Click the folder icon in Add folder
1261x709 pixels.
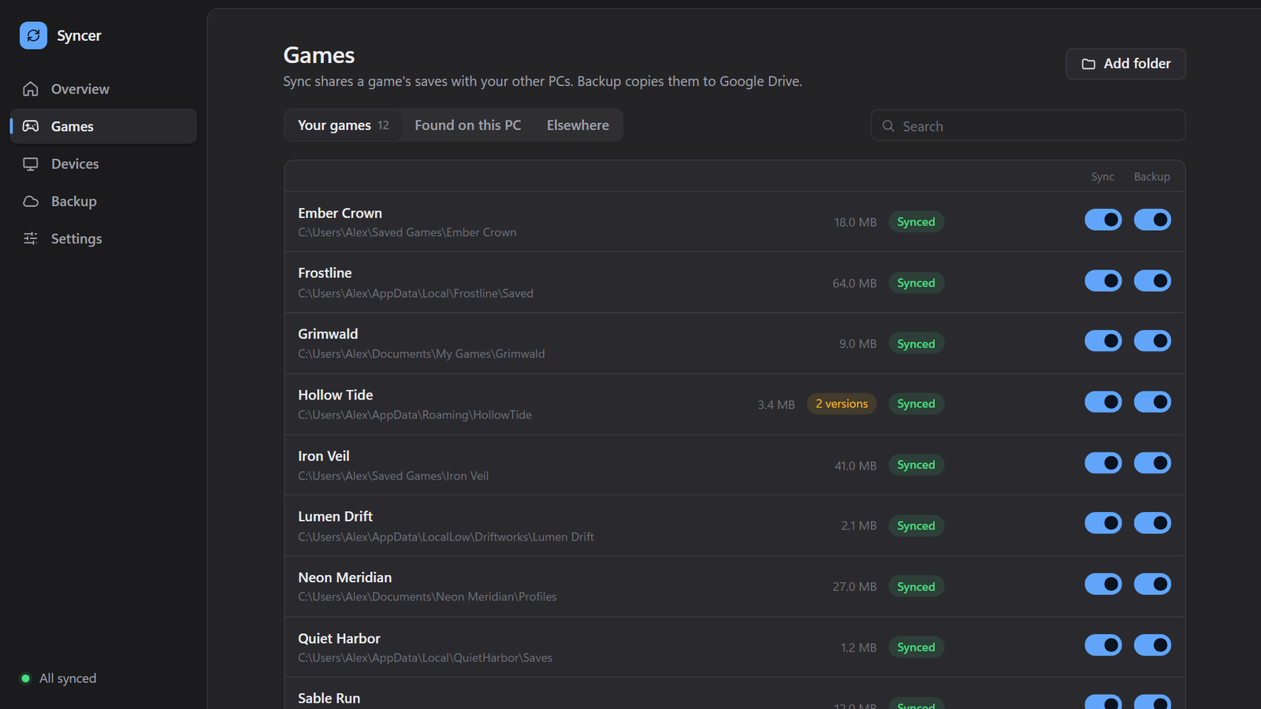tap(1088, 64)
